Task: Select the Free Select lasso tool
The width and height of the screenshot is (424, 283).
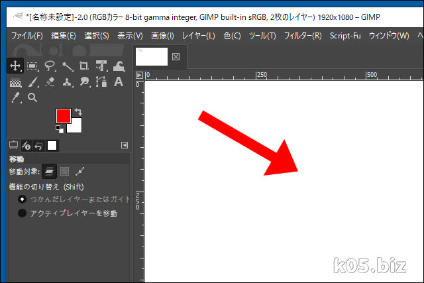Action: tap(50, 66)
